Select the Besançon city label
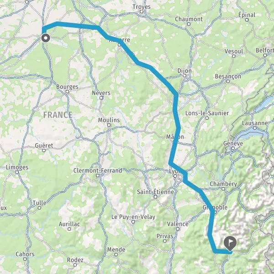The image size is (274, 274). point(228,77)
